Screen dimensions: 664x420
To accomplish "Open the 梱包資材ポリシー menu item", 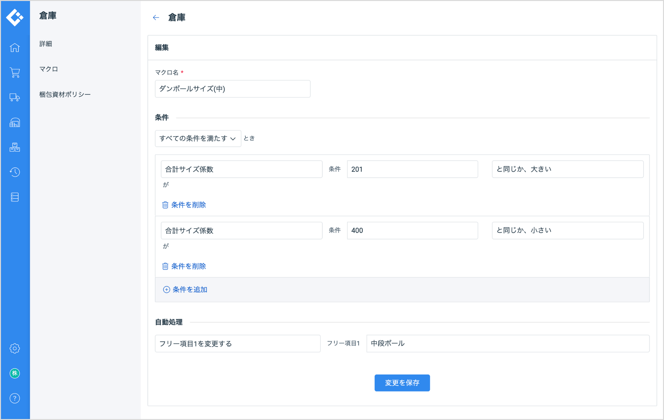I will pos(65,94).
